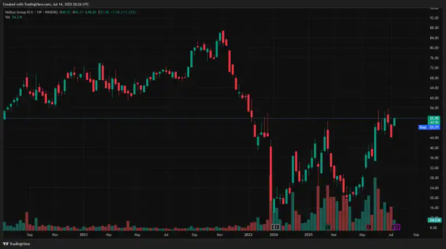446x249 pixels.
Task: Click the 2021 label on time axis
Action: pos(84,235)
